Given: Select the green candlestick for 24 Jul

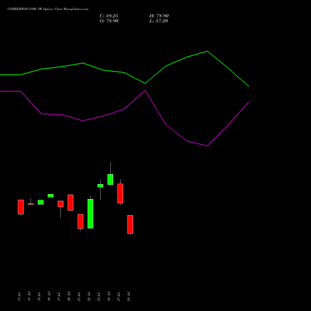Looking at the screenshot, I should [110, 179].
